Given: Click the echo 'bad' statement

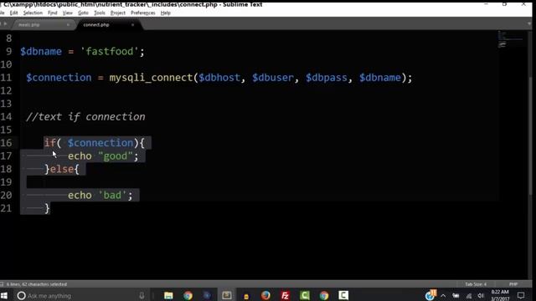Looking at the screenshot, I should pos(100,195).
